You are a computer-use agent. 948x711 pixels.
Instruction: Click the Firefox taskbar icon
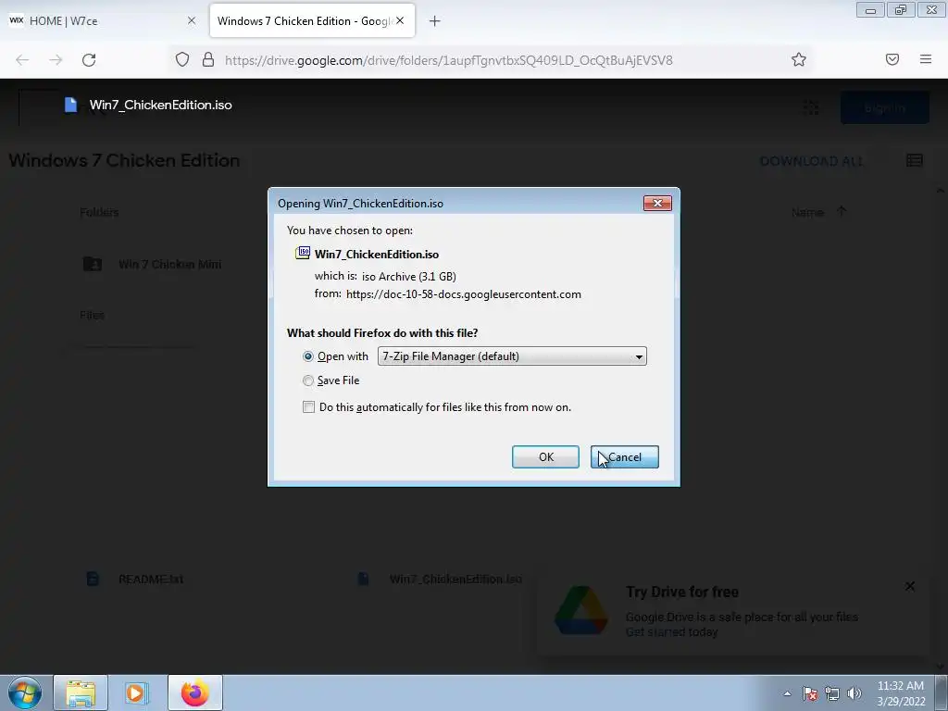click(x=194, y=692)
